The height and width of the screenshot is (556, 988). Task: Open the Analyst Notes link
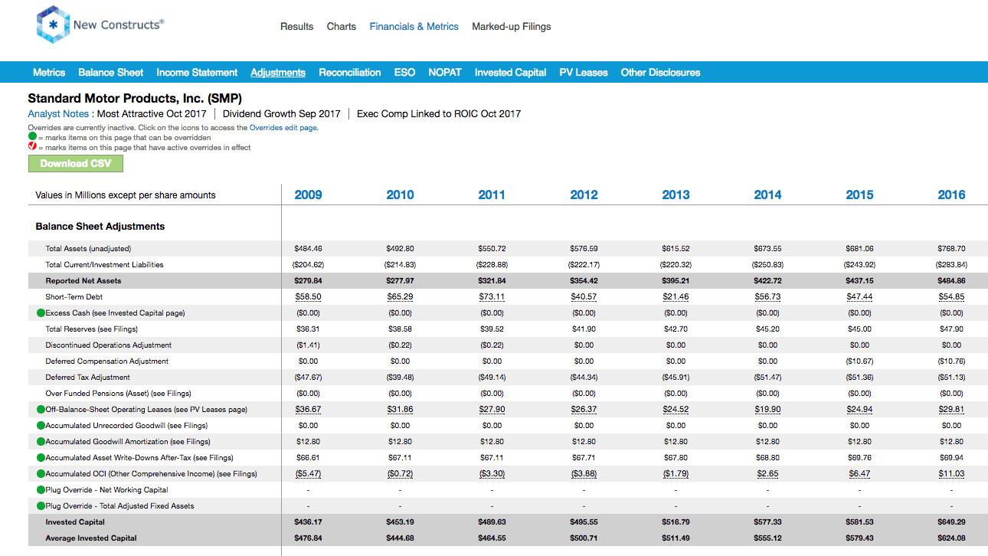point(60,113)
